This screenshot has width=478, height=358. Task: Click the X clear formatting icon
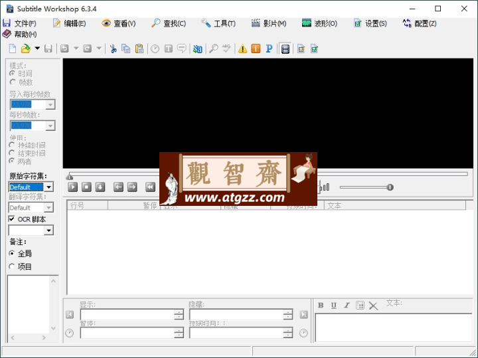373,306
